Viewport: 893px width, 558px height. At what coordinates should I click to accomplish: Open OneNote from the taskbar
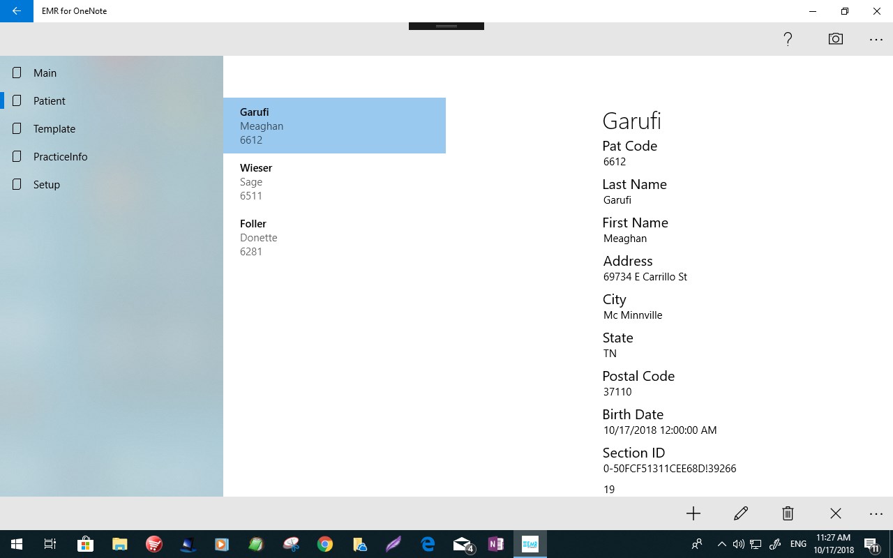496,544
